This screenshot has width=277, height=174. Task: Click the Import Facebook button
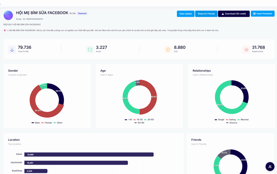click(x=262, y=14)
